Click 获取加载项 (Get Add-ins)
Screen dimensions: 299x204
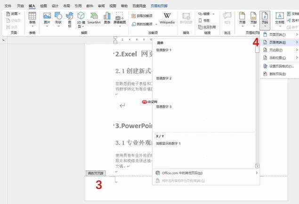(x=142, y=16)
